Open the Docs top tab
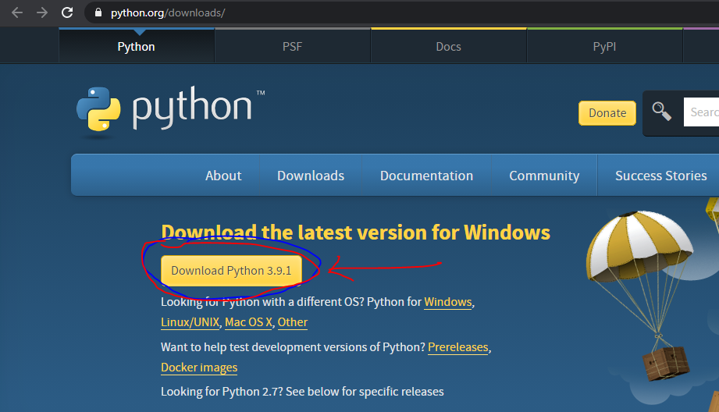The height and width of the screenshot is (412, 719). tap(448, 46)
